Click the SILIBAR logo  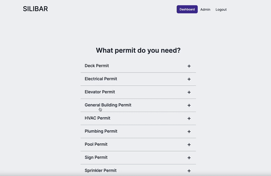(35, 9)
